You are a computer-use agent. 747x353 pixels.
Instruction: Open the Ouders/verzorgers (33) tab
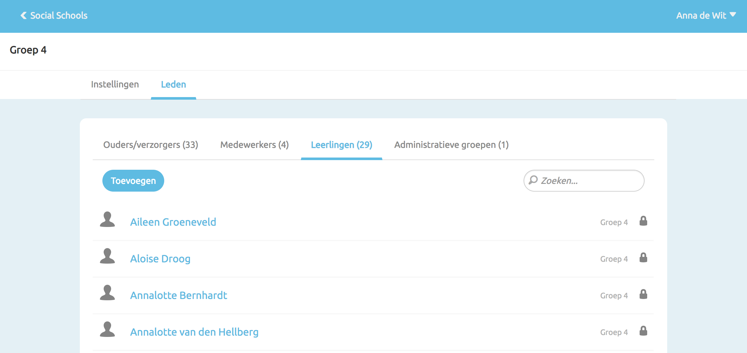point(151,145)
